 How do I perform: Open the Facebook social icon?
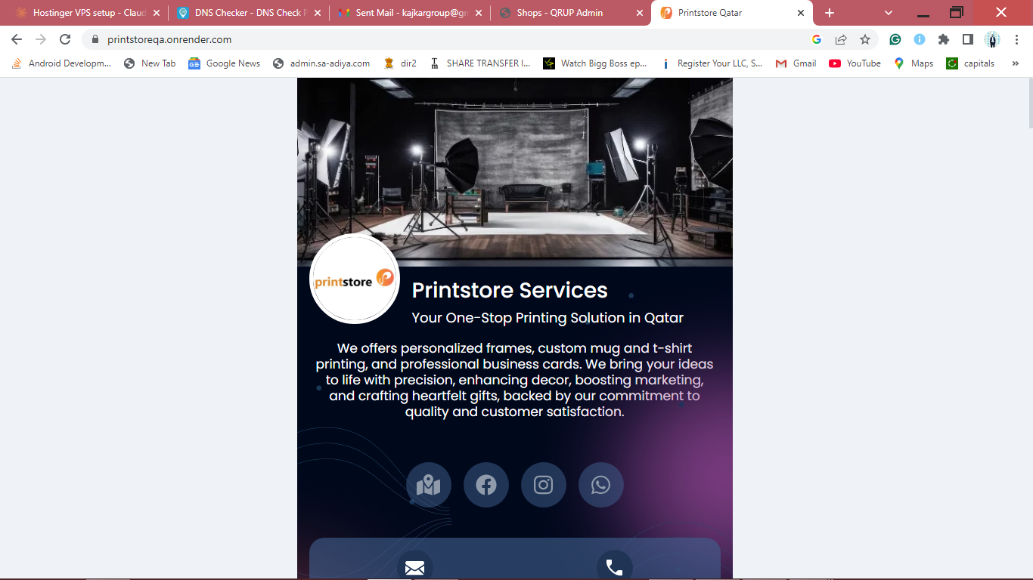(x=486, y=485)
